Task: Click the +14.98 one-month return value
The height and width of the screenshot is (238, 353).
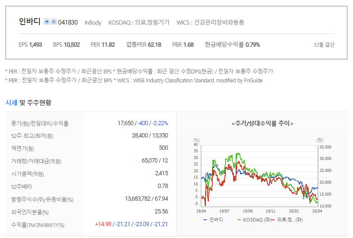Action: coord(103,224)
